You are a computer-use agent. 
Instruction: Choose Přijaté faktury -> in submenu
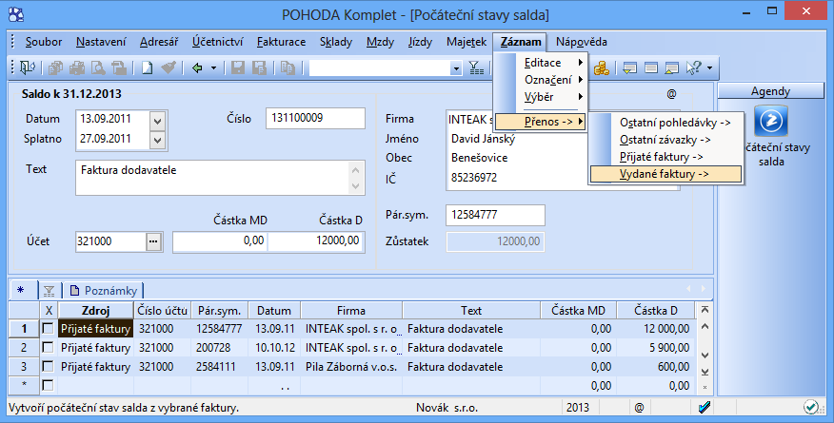coord(665,157)
